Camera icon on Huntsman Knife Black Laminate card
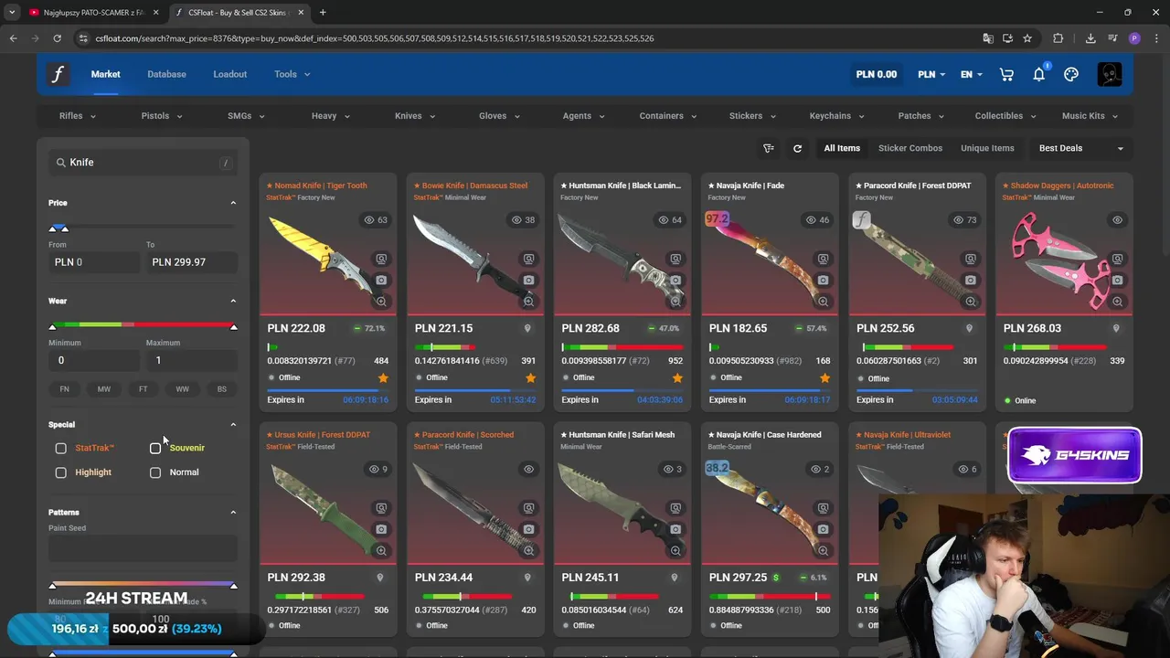Image resolution: width=1170 pixels, height=658 pixels. coord(675,280)
